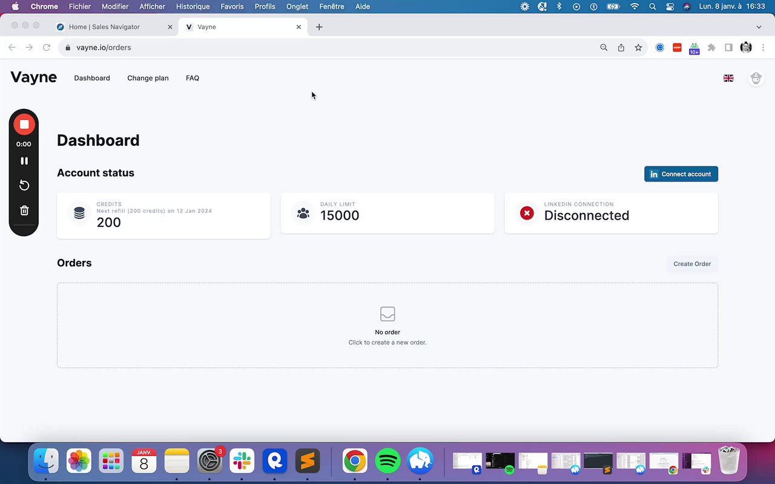Viewport: 775px width, 484px height.
Task: Open the Profils menu
Action: (x=265, y=7)
